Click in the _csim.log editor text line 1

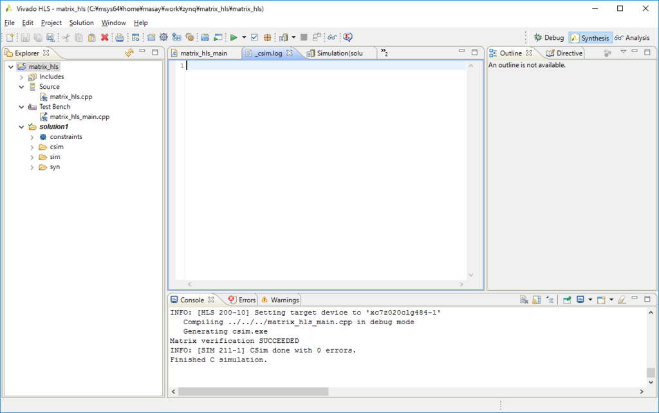326,66
